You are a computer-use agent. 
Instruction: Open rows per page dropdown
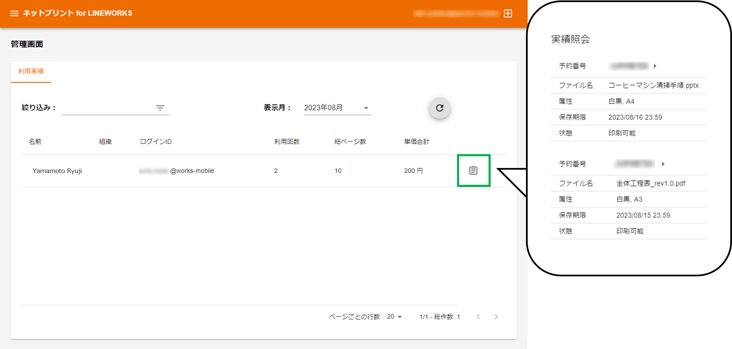click(x=394, y=317)
